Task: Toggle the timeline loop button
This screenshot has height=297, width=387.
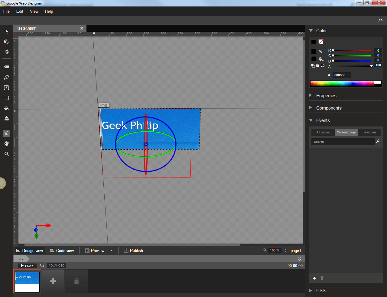Action: click(x=42, y=266)
